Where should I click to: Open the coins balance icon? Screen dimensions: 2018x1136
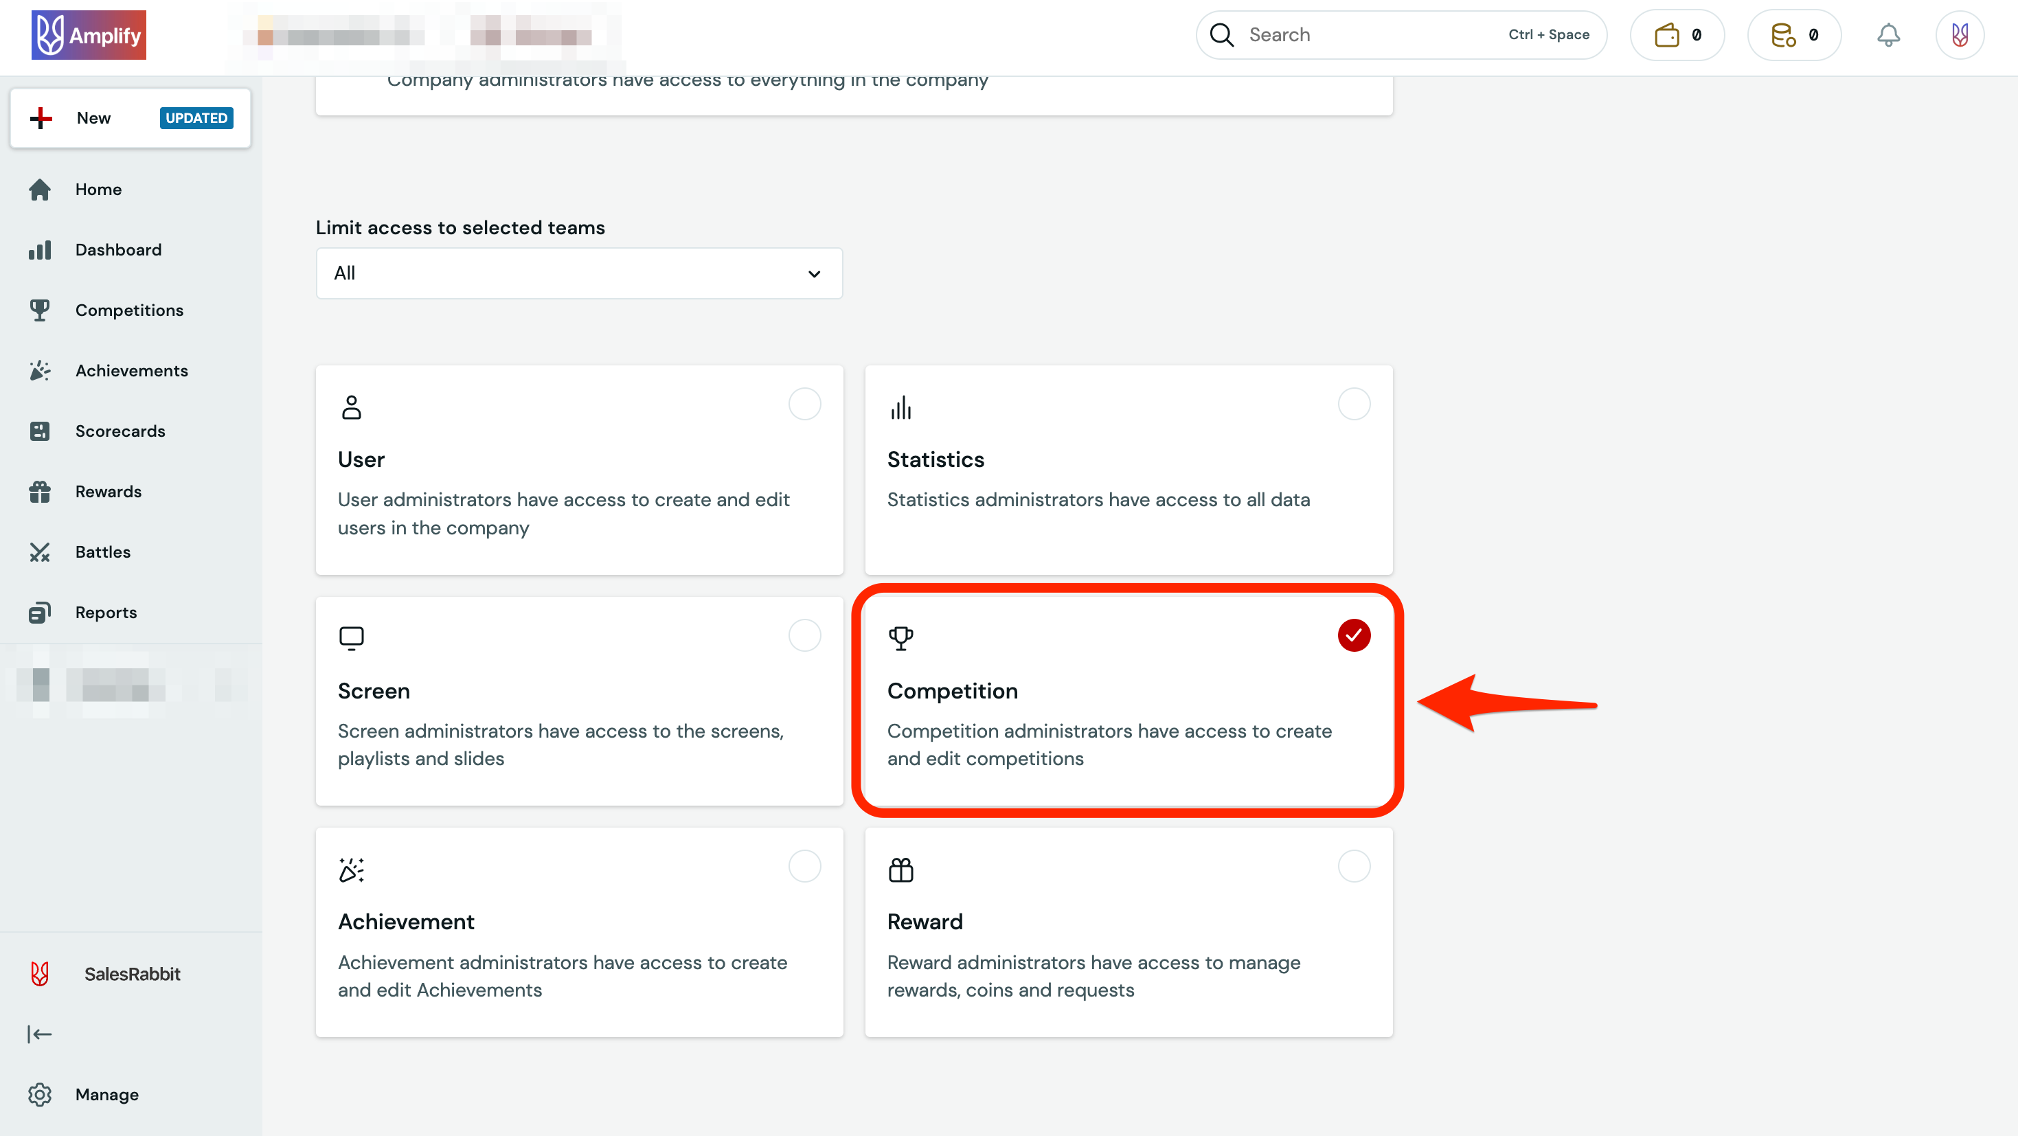click(x=1794, y=34)
